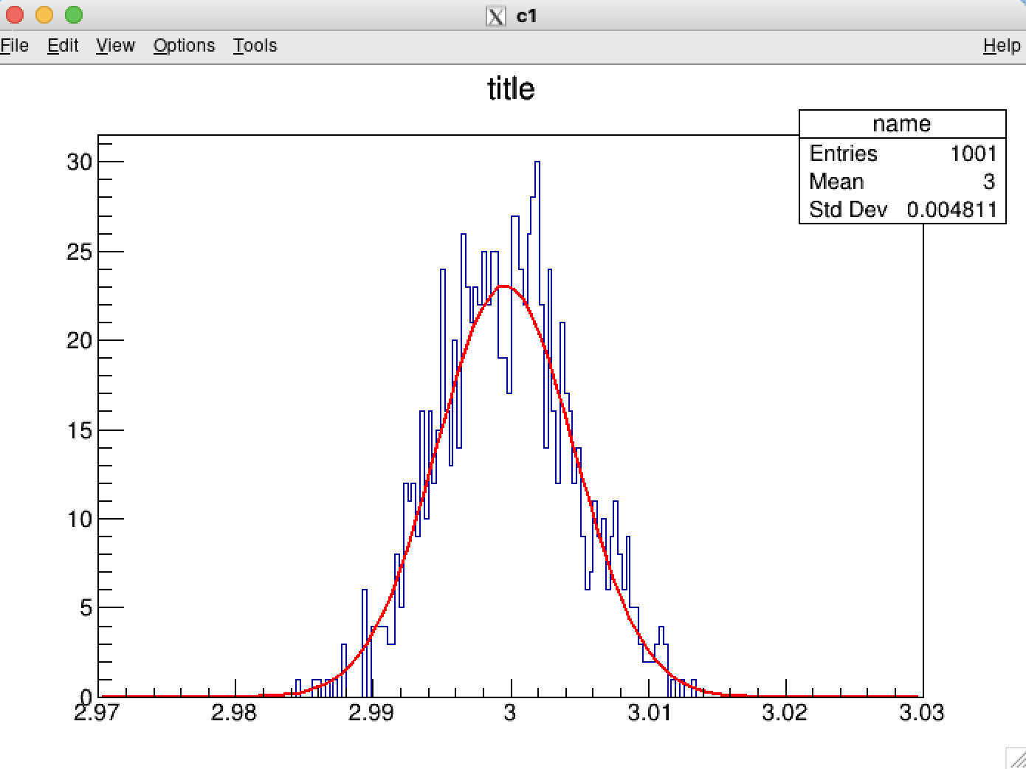The image size is (1026, 769).
Task: Open the Help menu
Action: [x=1002, y=46]
